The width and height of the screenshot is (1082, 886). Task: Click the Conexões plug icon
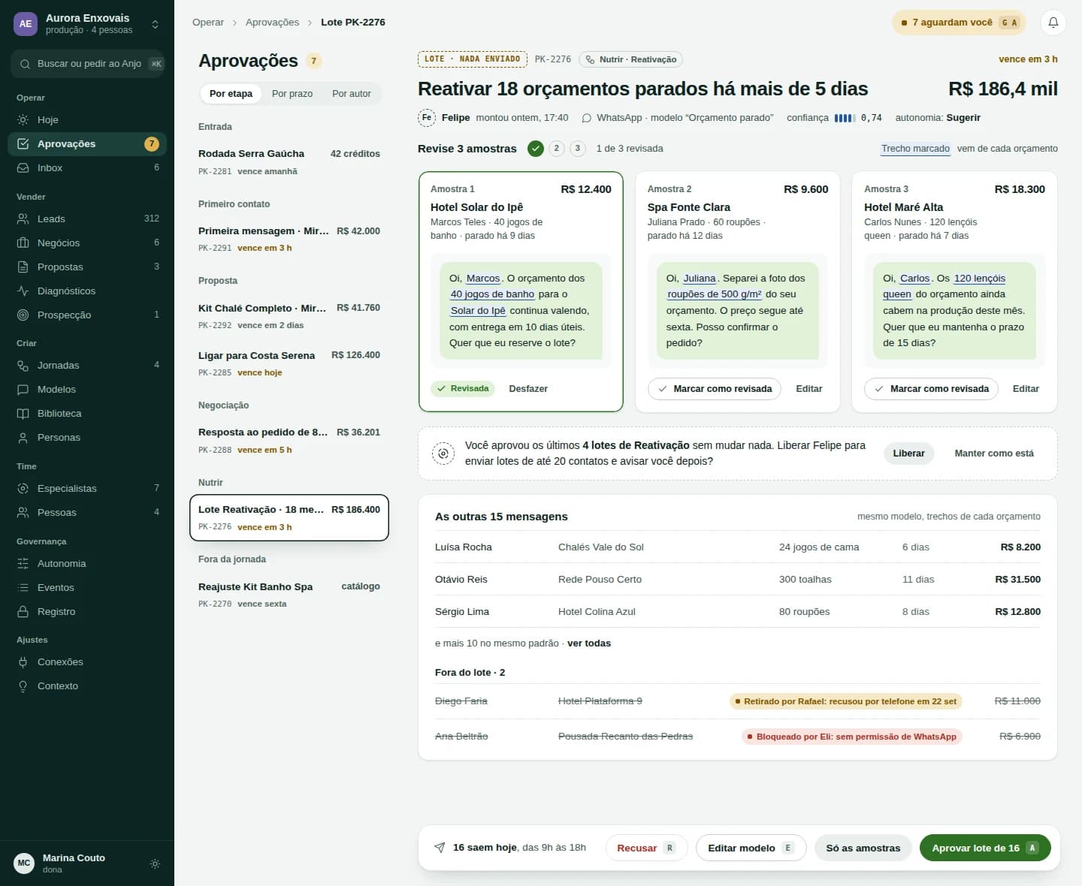point(23,661)
